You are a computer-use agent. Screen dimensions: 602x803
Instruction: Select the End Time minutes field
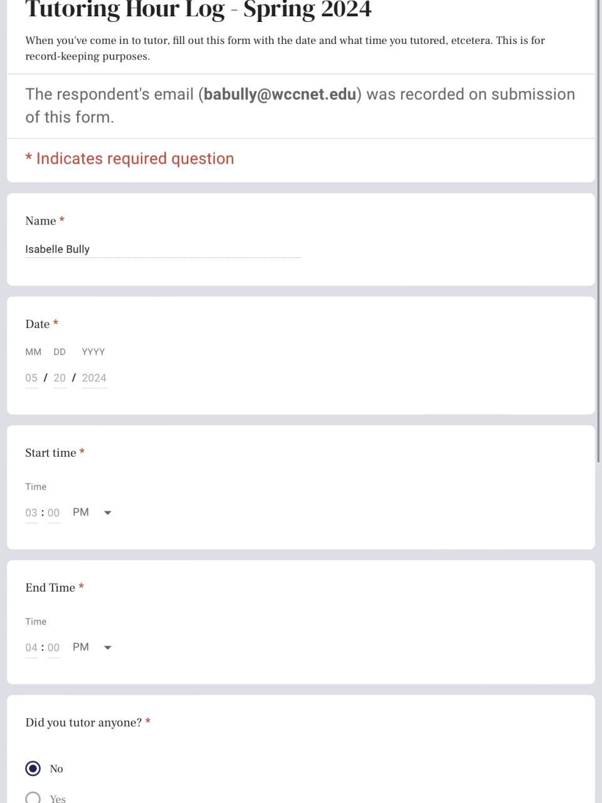54,647
